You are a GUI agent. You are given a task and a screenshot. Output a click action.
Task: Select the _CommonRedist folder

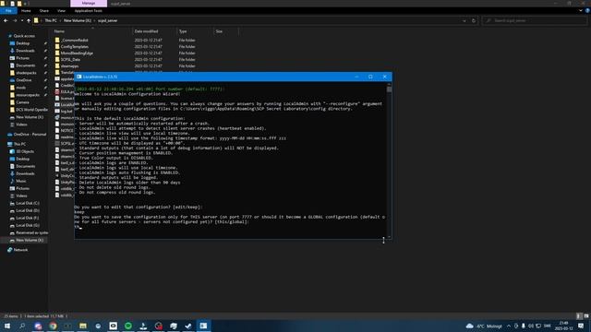[x=74, y=40]
